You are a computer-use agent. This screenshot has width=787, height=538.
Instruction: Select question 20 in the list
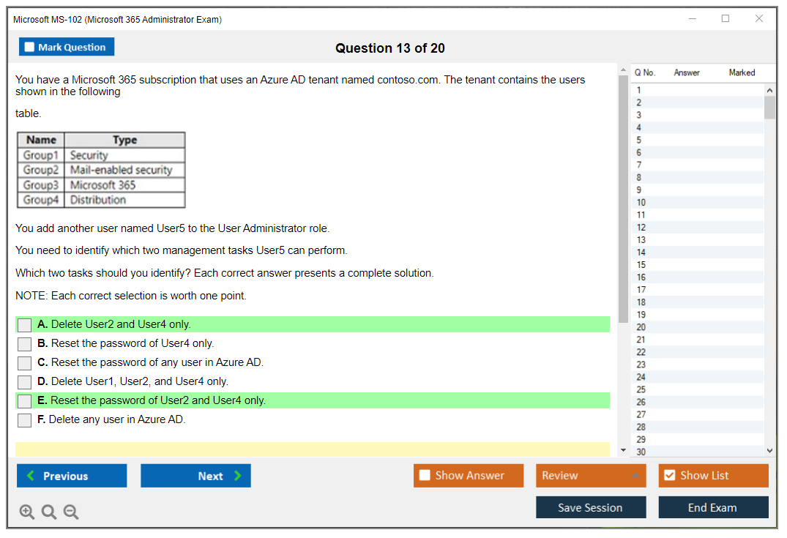click(698, 327)
